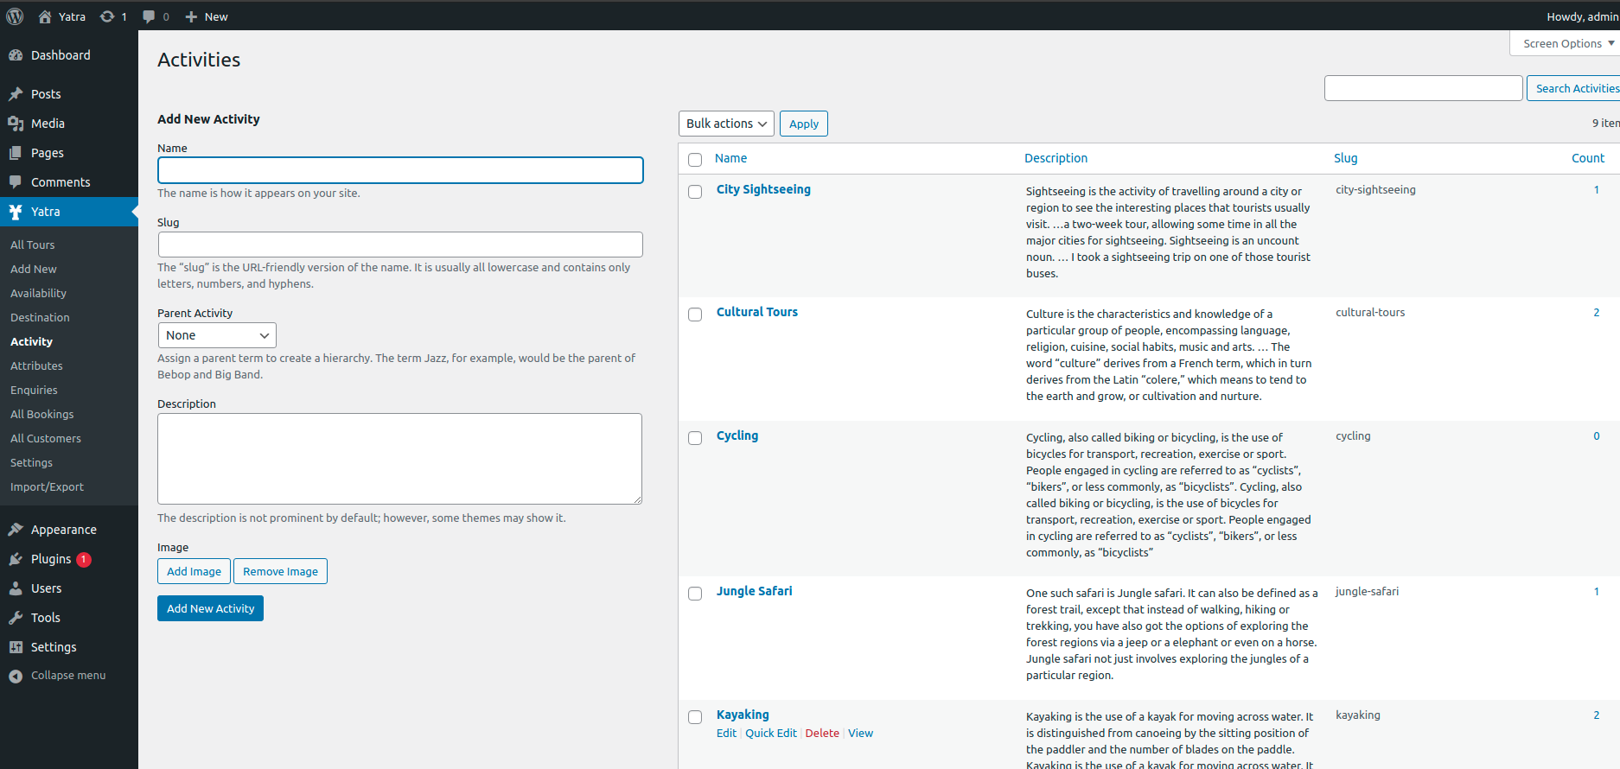Click the Plugins update count badge
The image size is (1620, 769).
tap(84, 559)
